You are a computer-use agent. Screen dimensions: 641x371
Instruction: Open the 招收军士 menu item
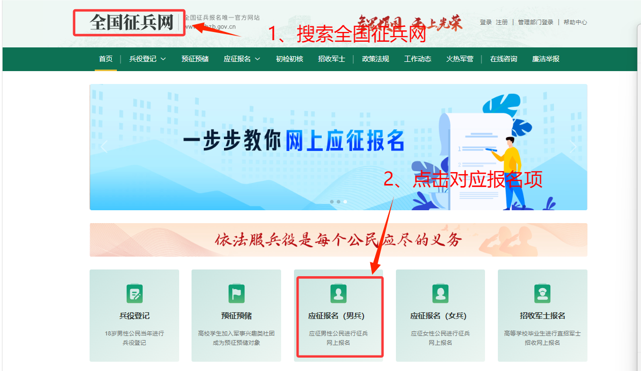pos(332,59)
